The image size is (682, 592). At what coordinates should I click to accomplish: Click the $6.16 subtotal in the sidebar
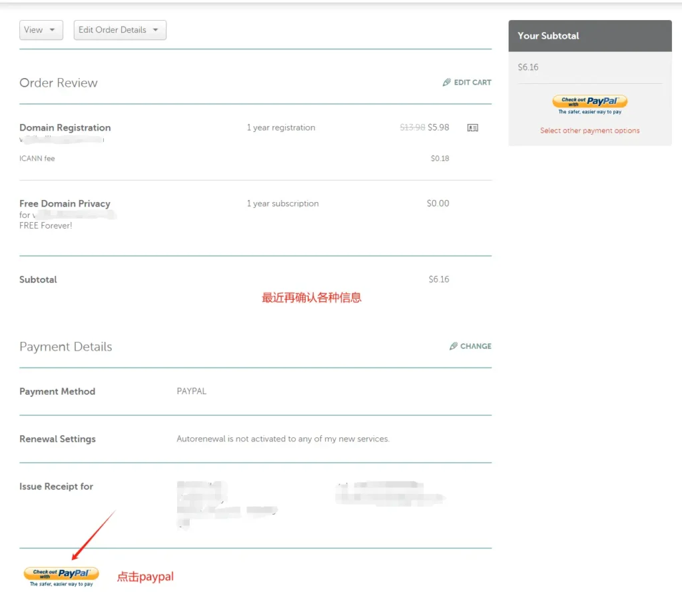(527, 67)
